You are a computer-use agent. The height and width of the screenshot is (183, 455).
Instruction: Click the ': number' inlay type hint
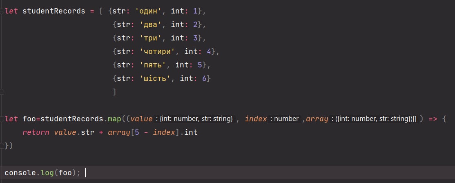point(284,119)
